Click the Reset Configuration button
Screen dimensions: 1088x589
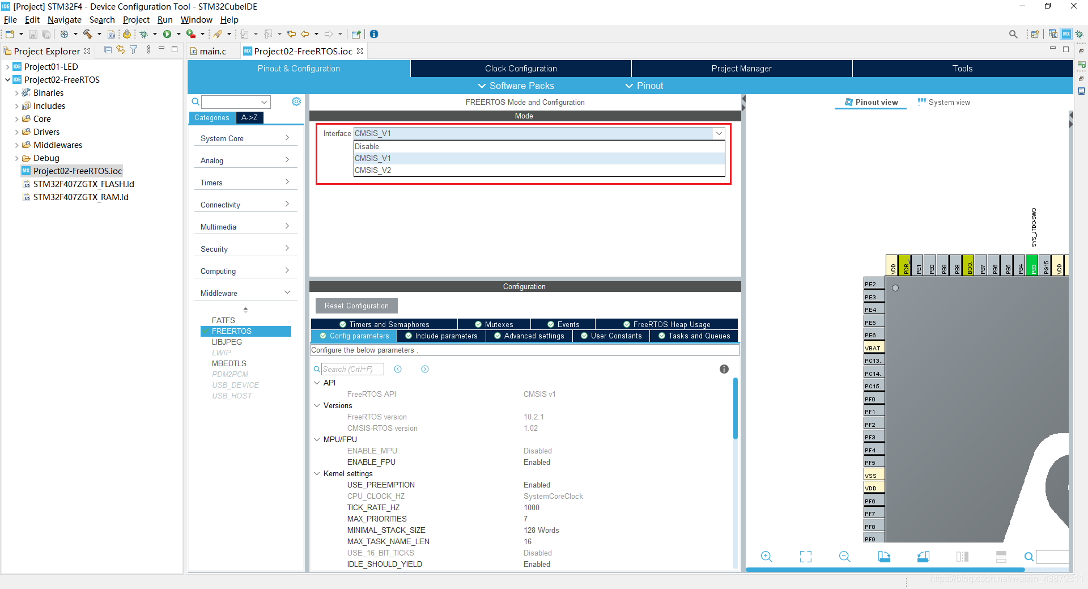click(x=356, y=306)
